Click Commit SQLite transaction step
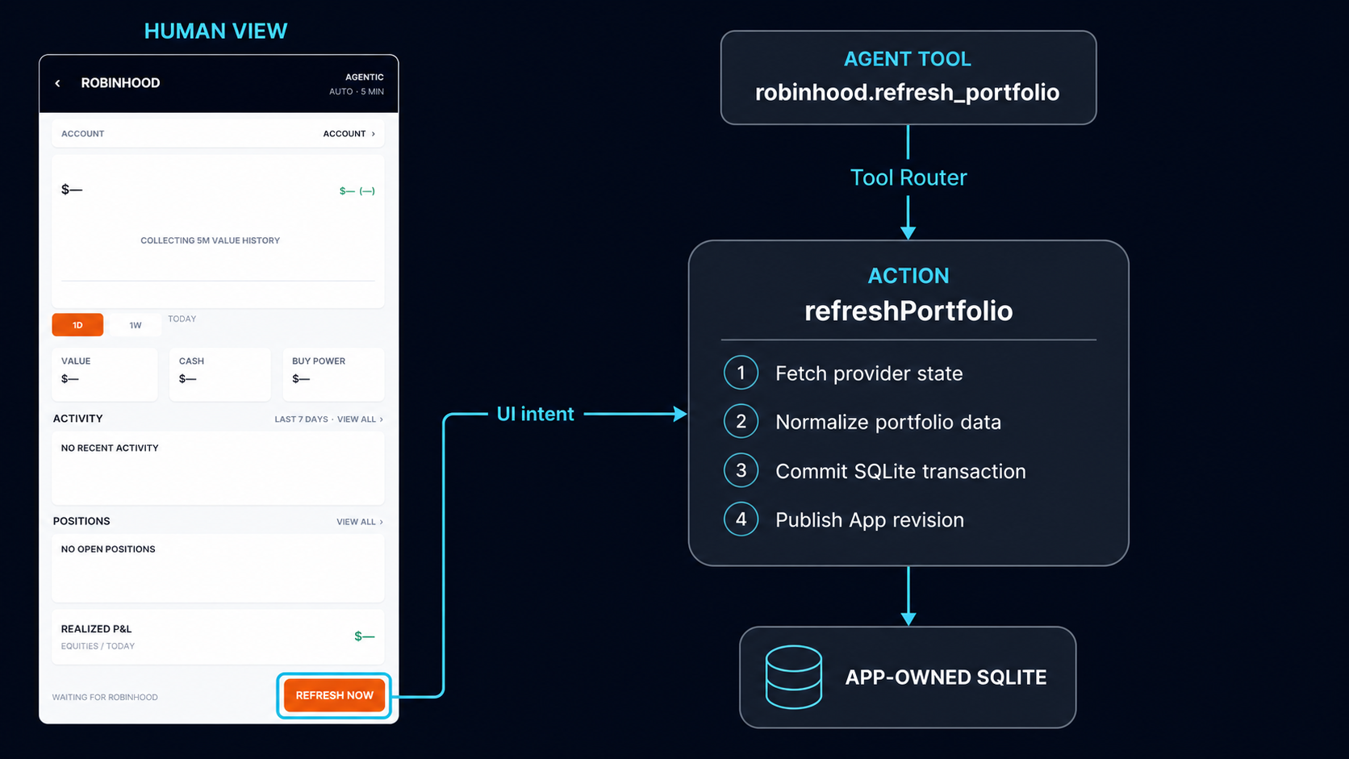The width and height of the screenshot is (1349, 759). [x=900, y=471]
